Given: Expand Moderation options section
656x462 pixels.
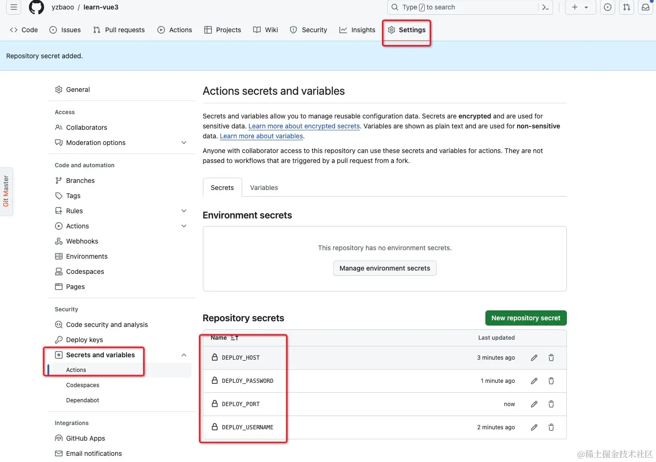Looking at the screenshot, I should click(184, 143).
